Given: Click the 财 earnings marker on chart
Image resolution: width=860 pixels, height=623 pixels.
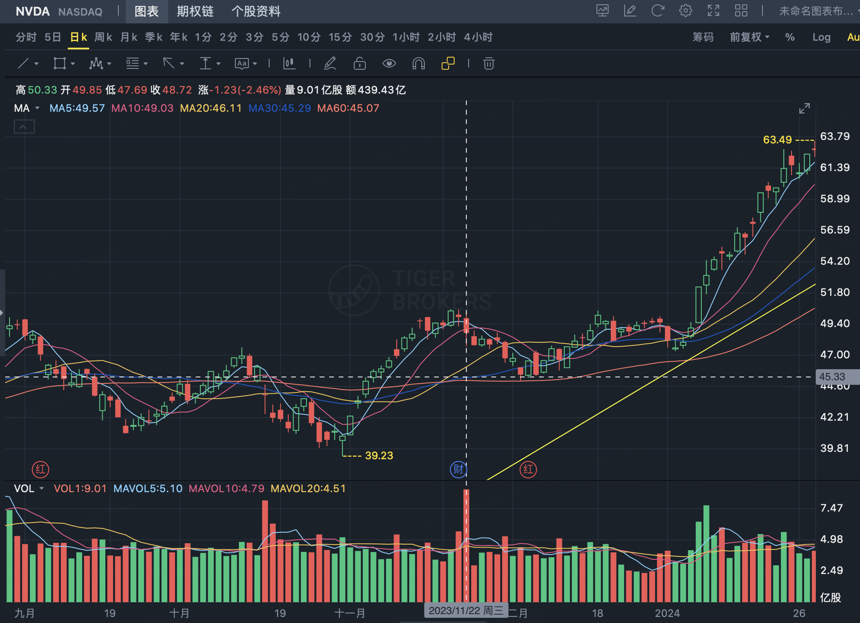Looking at the screenshot, I should click(458, 469).
